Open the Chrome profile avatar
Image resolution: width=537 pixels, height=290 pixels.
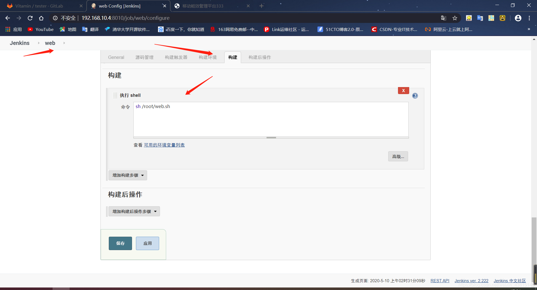[518, 18]
